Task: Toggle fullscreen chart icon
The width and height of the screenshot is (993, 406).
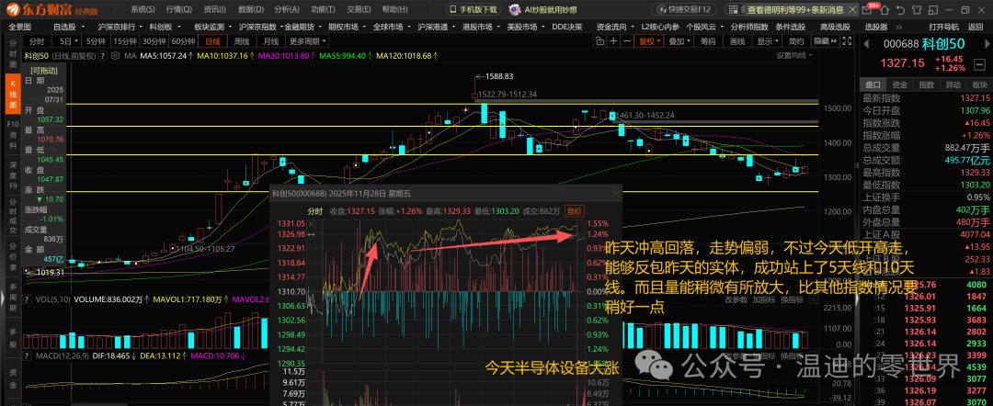Action: coord(847,41)
